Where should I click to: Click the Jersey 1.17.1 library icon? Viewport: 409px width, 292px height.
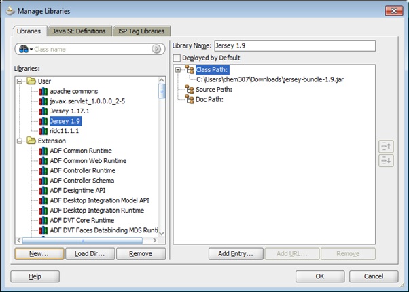pos(43,111)
